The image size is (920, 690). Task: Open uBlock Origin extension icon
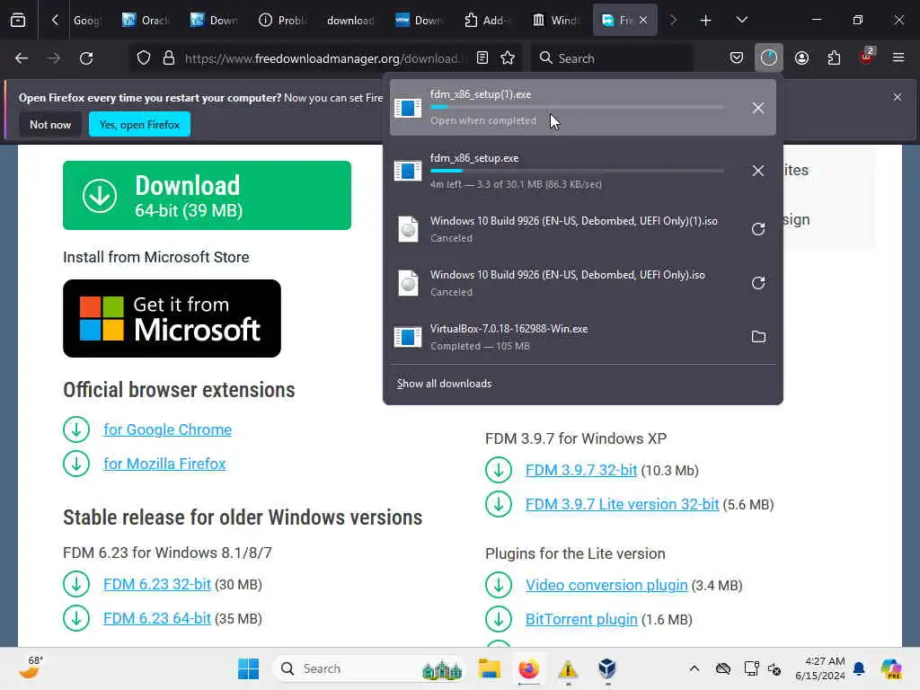[866, 57]
